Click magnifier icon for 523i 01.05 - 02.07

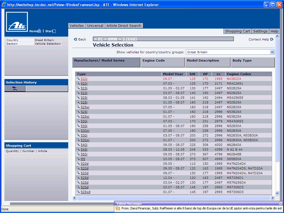78,88
